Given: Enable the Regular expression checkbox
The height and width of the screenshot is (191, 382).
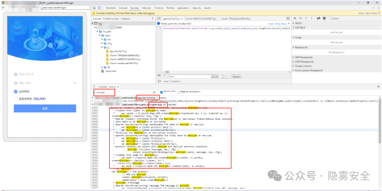Looking at the screenshot, I should [179, 92].
